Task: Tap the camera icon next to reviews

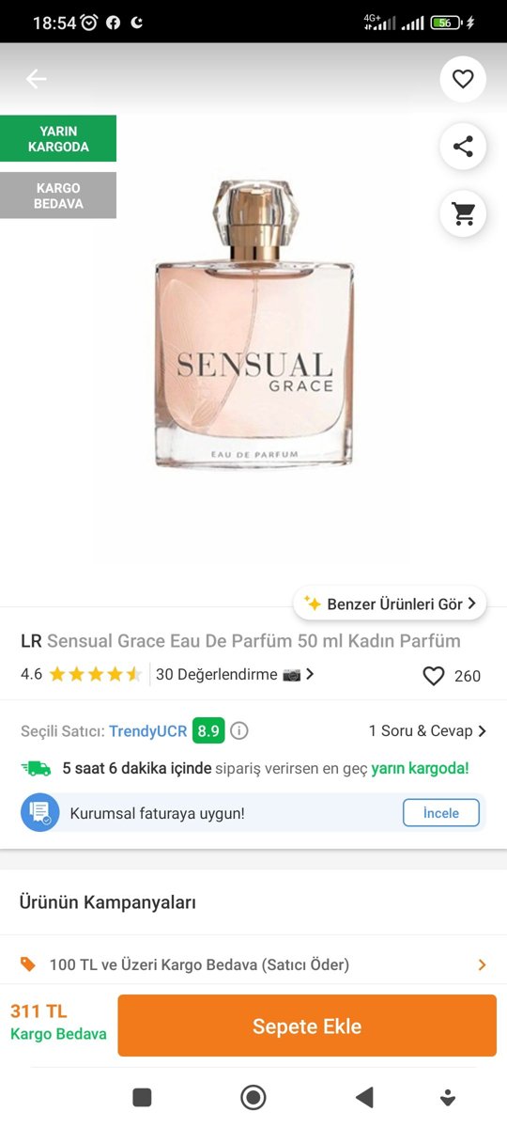Action: point(291,674)
